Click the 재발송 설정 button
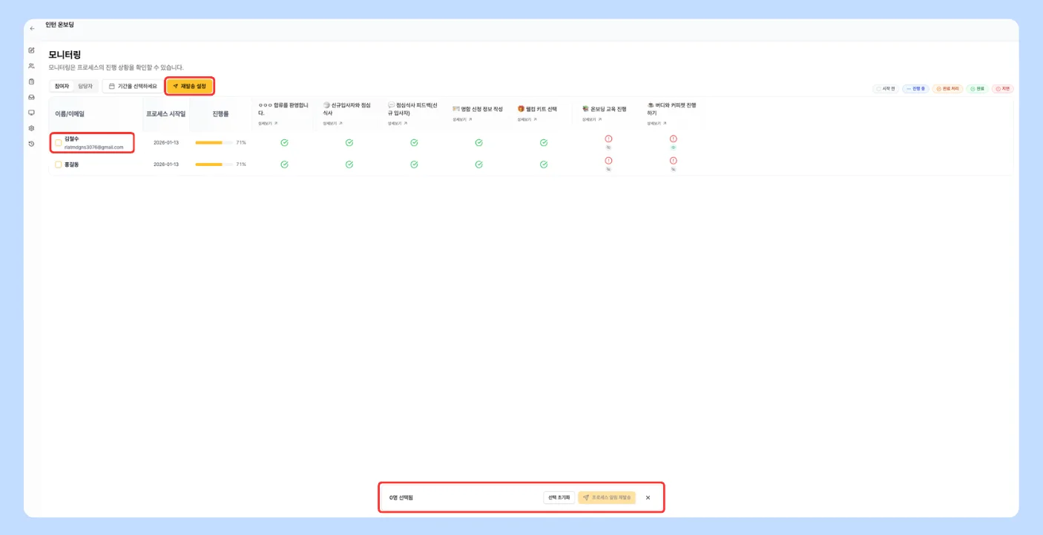This screenshot has width=1043, height=535. (x=189, y=86)
